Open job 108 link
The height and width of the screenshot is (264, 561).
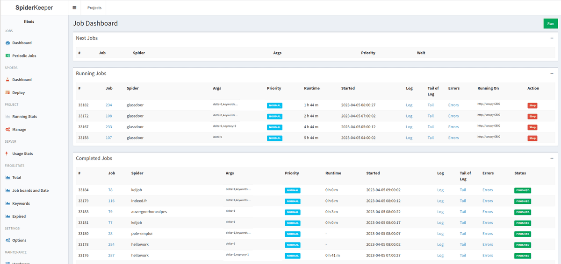tap(109, 116)
